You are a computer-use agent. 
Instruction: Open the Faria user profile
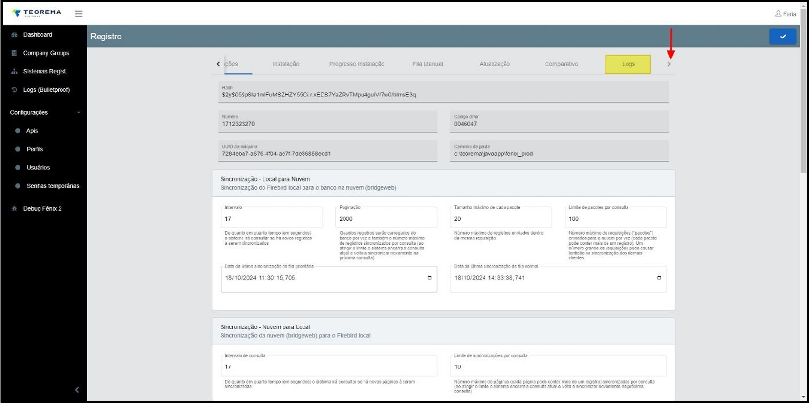click(x=786, y=14)
